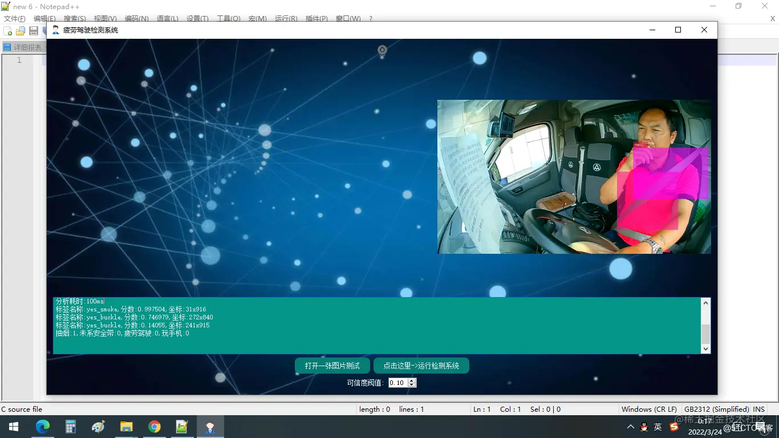Screen dimensions: 779x438
Task: Click the yes_smoke 0.997504 log line
Action: point(131,309)
